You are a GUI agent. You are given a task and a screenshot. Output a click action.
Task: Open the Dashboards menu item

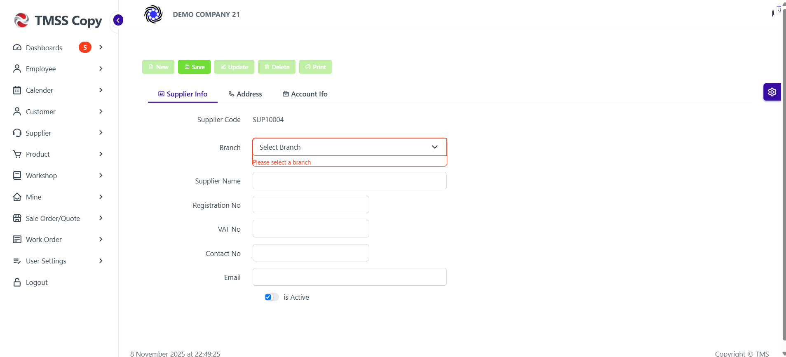click(58, 47)
